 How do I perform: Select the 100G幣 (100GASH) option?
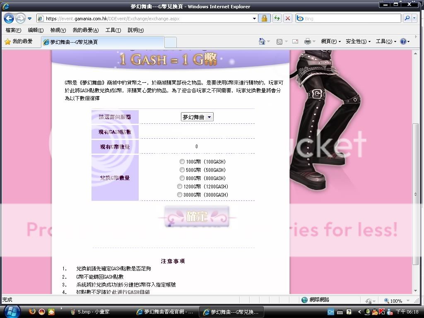click(182, 161)
